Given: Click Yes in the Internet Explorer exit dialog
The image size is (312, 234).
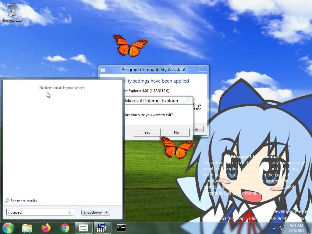Looking at the screenshot, I should click(147, 132).
